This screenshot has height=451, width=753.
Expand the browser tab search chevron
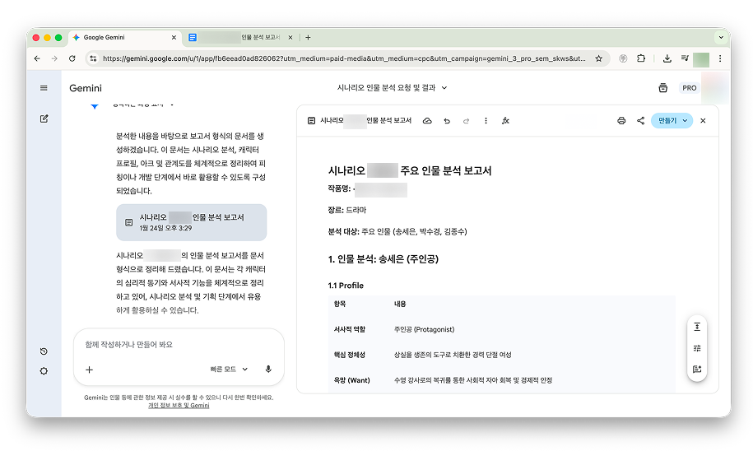coord(721,37)
